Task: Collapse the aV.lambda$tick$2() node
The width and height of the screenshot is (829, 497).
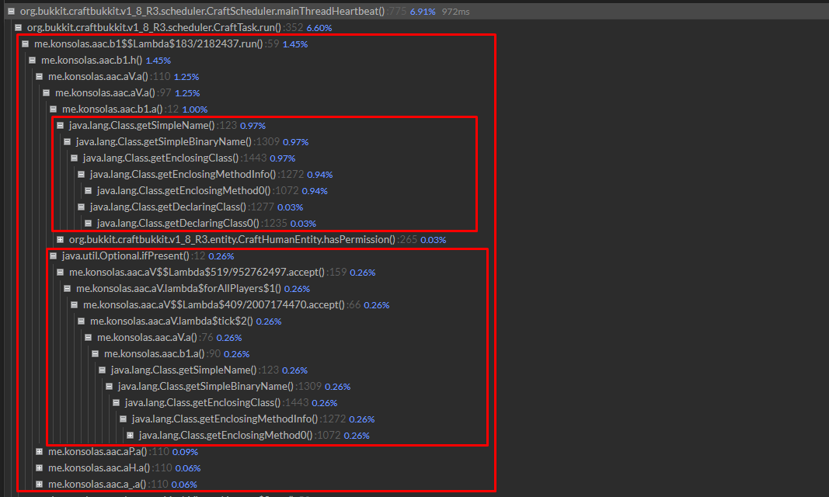Action: pyautogui.click(x=81, y=321)
